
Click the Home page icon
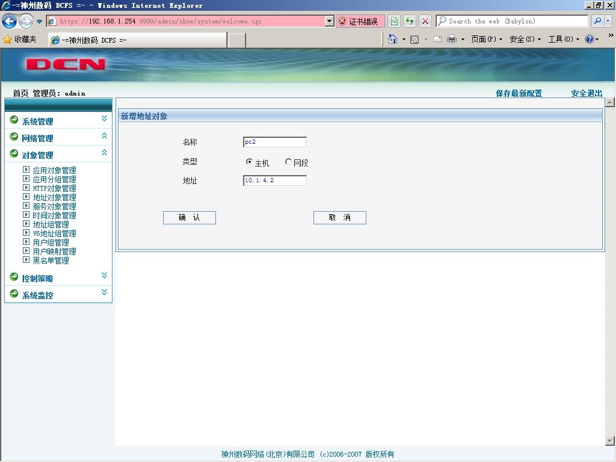click(392, 39)
